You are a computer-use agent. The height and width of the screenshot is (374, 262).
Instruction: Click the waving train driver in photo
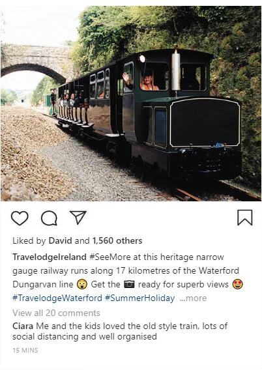tap(143, 81)
